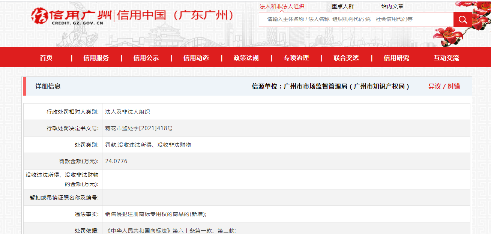Select the value 法人及非法人组织
This screenshot has height=234, width=491.
click(x=128, y=112)
